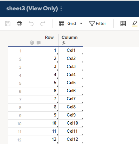Click the sheet3 (View Only) title

[32, 8]
